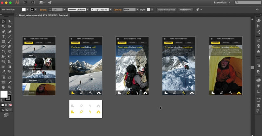The image size is (262, 136).
Task: Select the Mesh tool
Action: tap(3, 67)
